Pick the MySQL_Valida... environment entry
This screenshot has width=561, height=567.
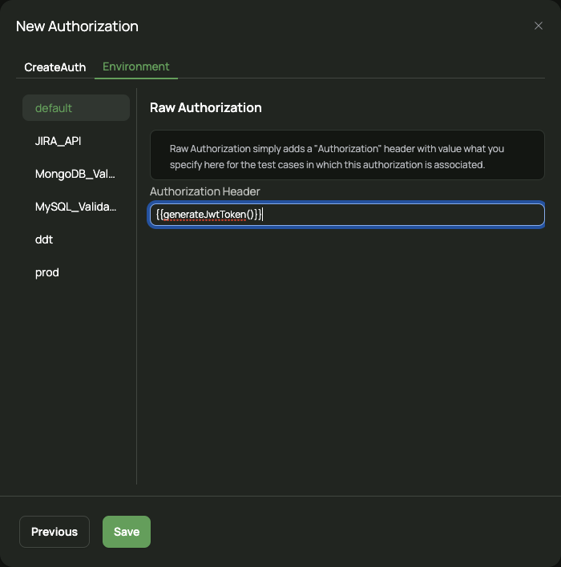(76, 207)
